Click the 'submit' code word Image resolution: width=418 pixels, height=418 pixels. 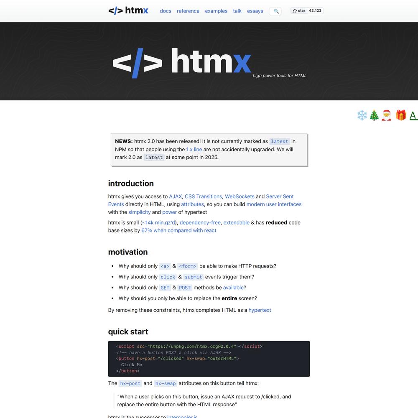click(193, 277)
